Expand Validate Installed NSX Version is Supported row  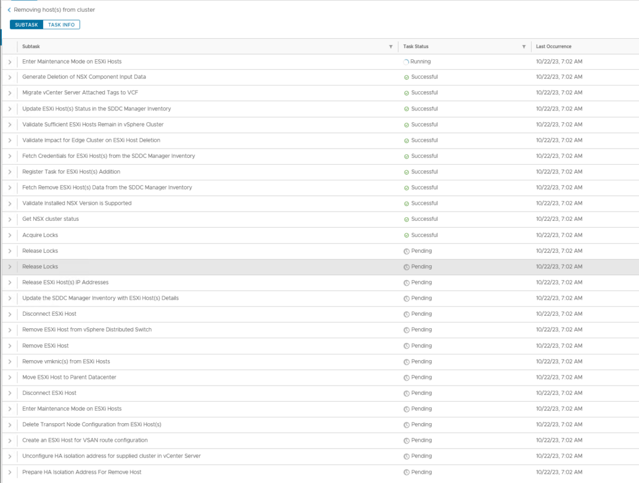pos(10,203)
